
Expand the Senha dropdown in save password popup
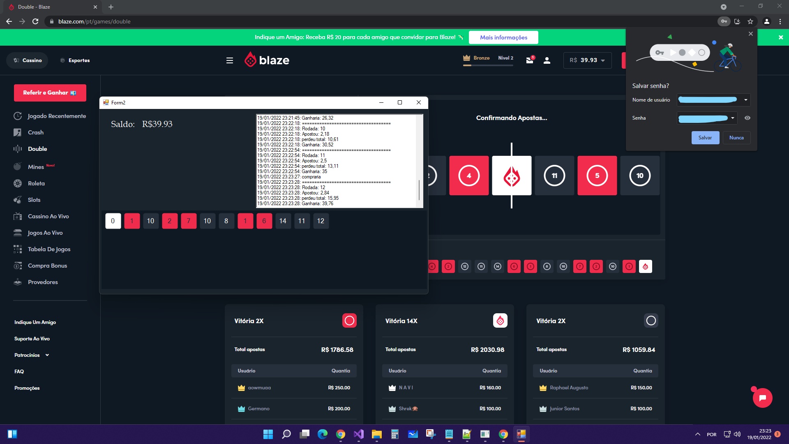click(x=732, y=118)
